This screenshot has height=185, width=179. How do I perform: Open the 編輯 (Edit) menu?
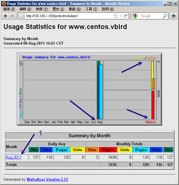pyautogui.click(x=25, y=9)
